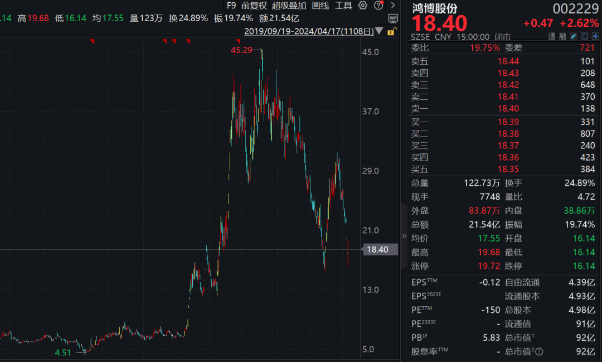Click the right arrow at toolbar end
602x362 pixels.
pyautogui.click(x=392, y=6)
